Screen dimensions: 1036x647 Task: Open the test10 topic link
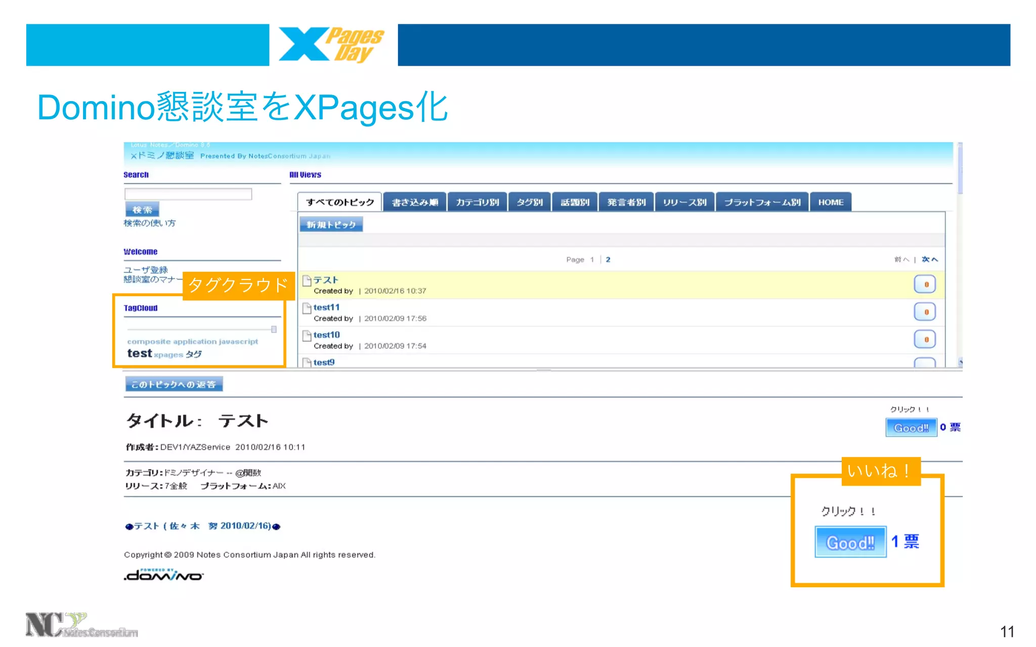[x=327, y=335]
